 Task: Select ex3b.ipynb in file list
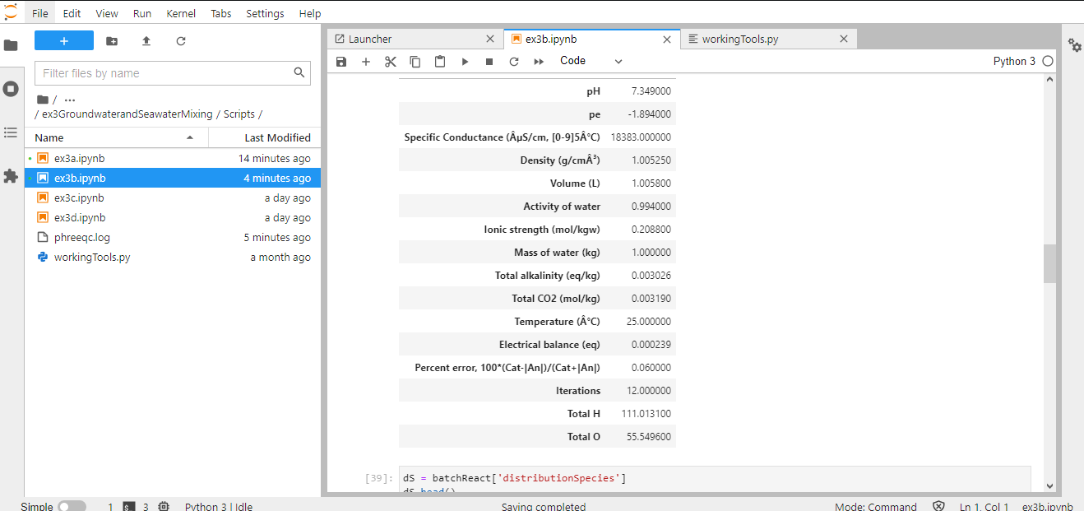coord(173,178)
